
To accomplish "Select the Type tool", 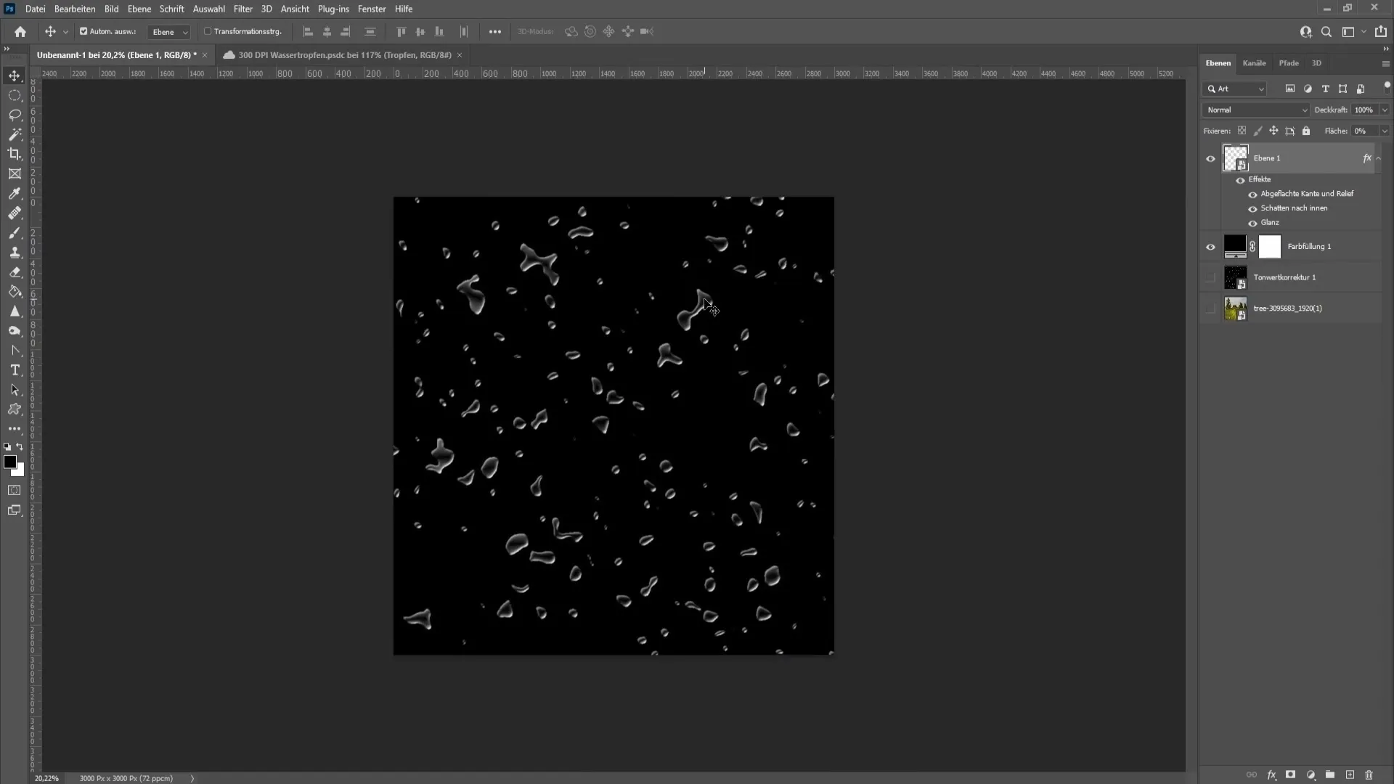I will (x=15, y=370).
